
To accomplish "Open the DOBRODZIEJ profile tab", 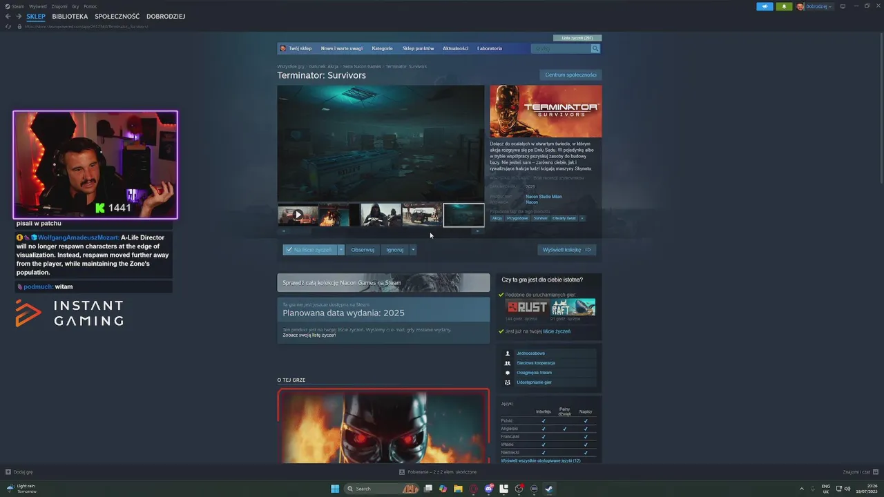I will (166, 16).
